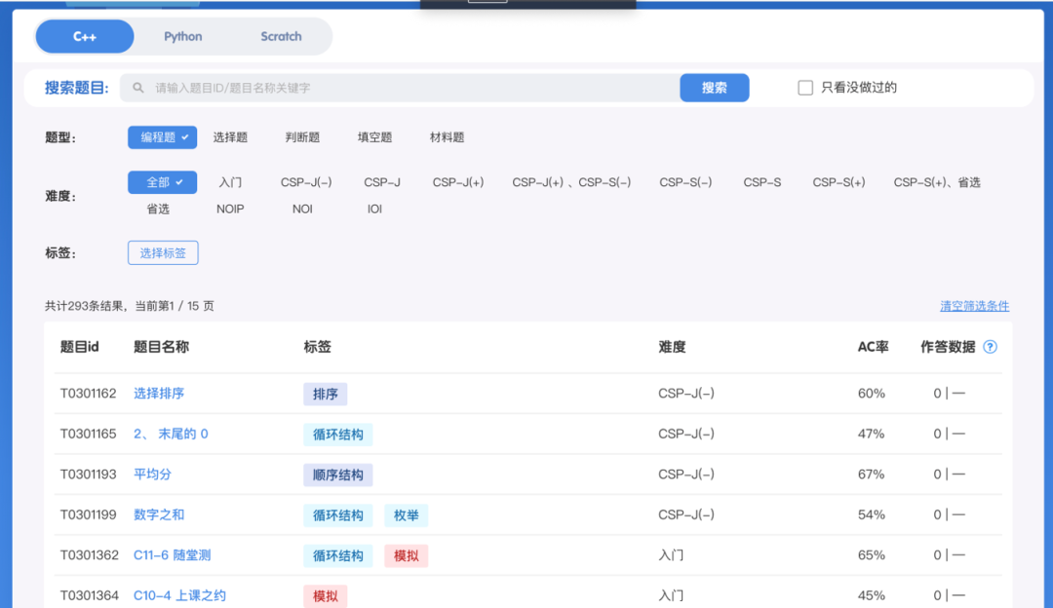Open problem 数字之和
This screenshot has width=1053, height=608.
159,514
